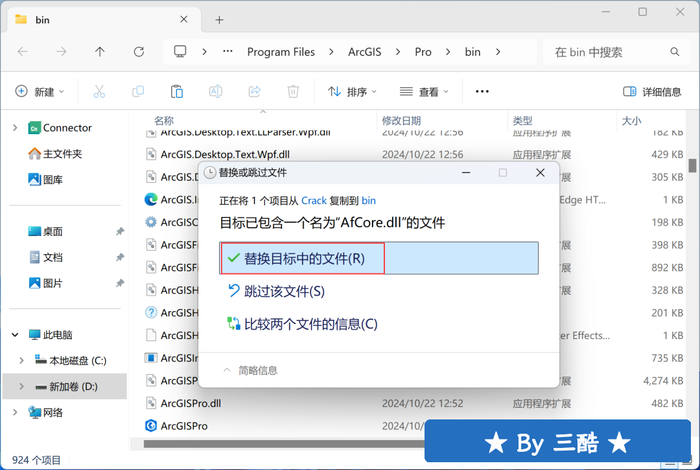Select the Program Files breadcrumb
The height and width of the screenshot is (470, 700).
click(281, 53)
